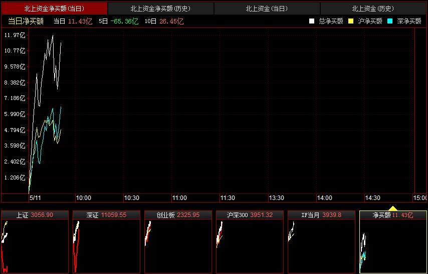Select the IF当月 futures mini chart
Viewport: 428px width, 274px height.
[321, 242]
